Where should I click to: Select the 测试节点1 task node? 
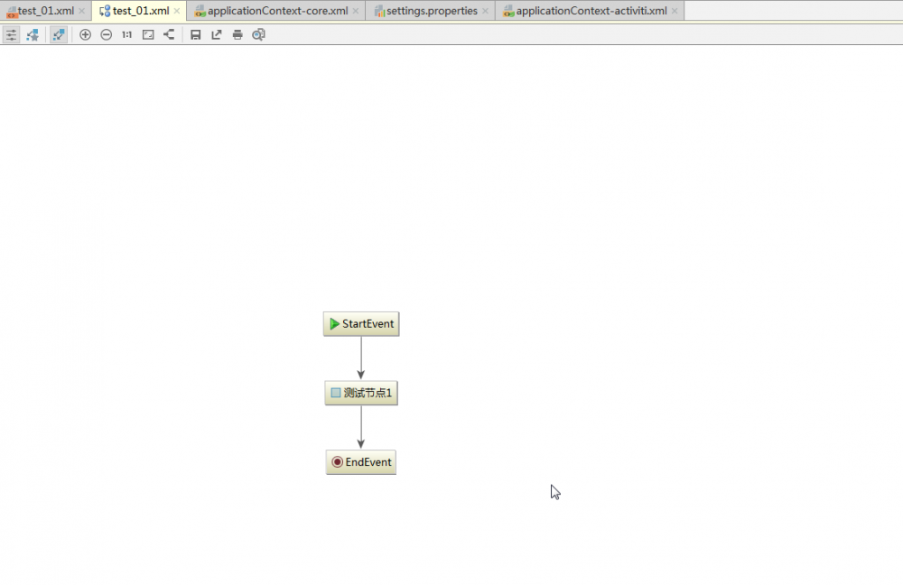(x=361, y=394)
